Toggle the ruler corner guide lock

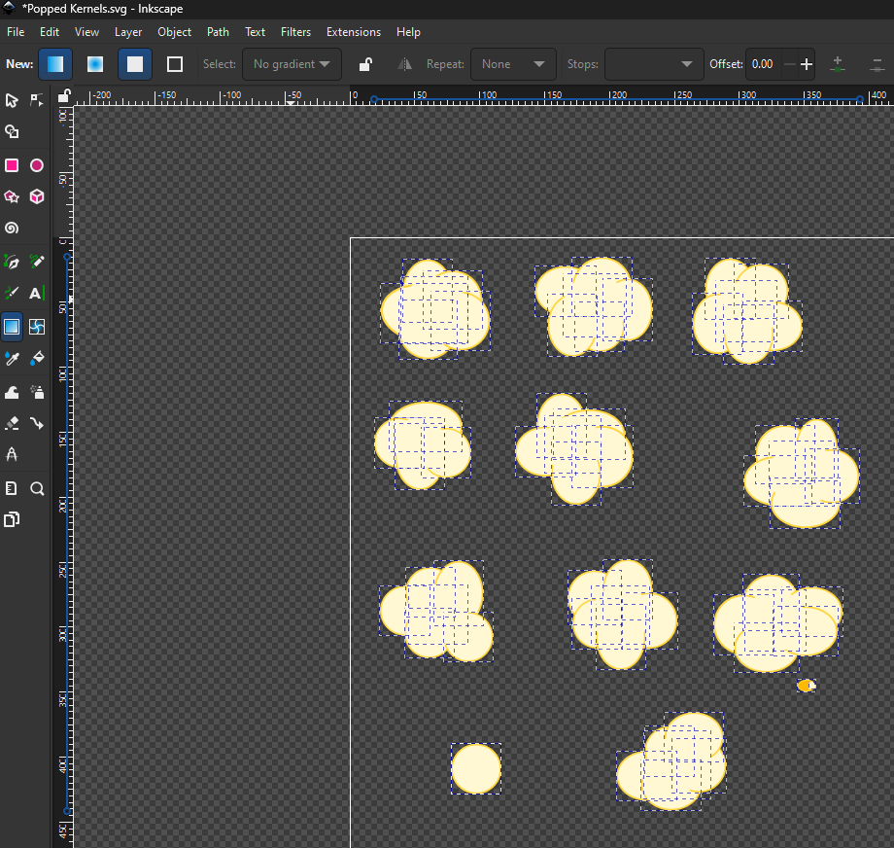pos(64,96)
